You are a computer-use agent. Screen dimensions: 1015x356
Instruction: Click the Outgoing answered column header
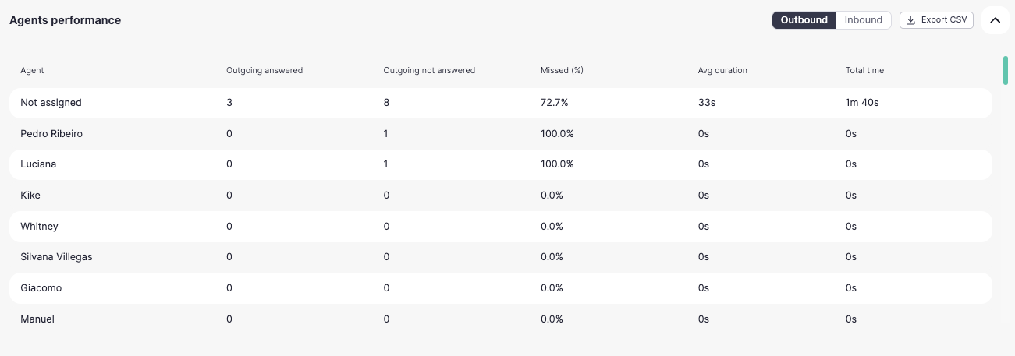click(x=264, y=70)
